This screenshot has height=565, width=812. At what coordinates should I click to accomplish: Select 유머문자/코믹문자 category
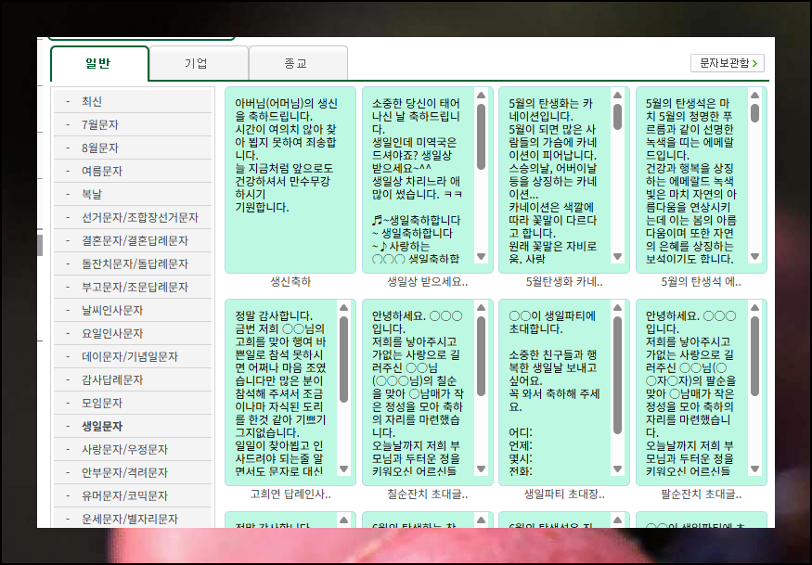[133, 495]
